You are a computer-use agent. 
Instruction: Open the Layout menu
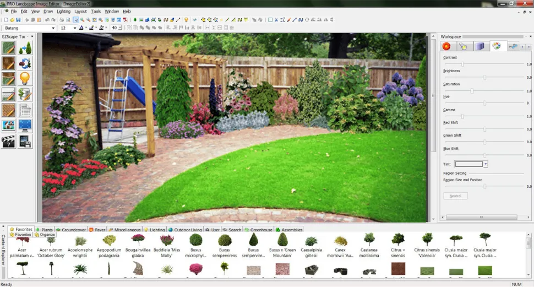[81, 11]
